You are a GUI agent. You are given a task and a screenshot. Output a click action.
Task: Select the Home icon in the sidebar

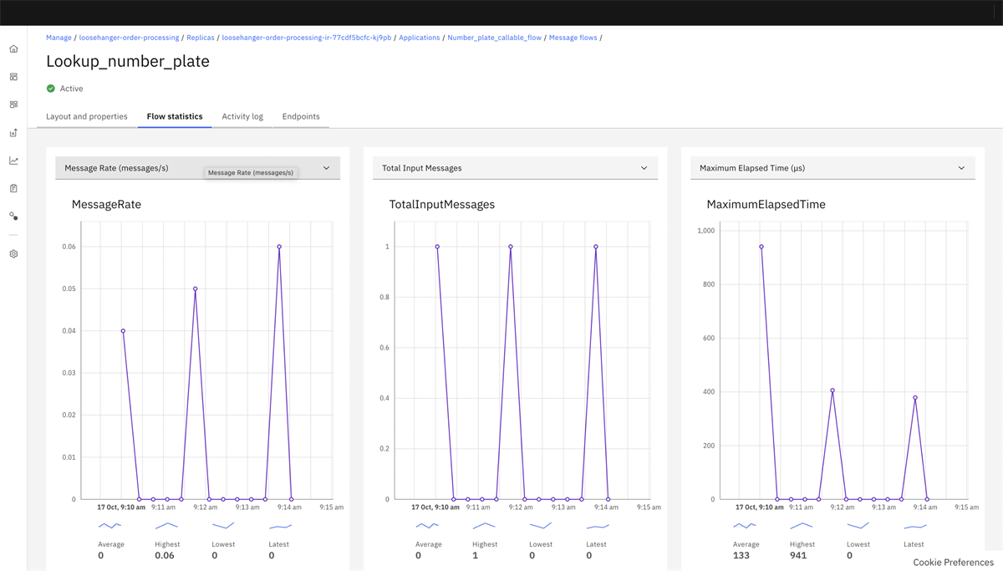13,48
